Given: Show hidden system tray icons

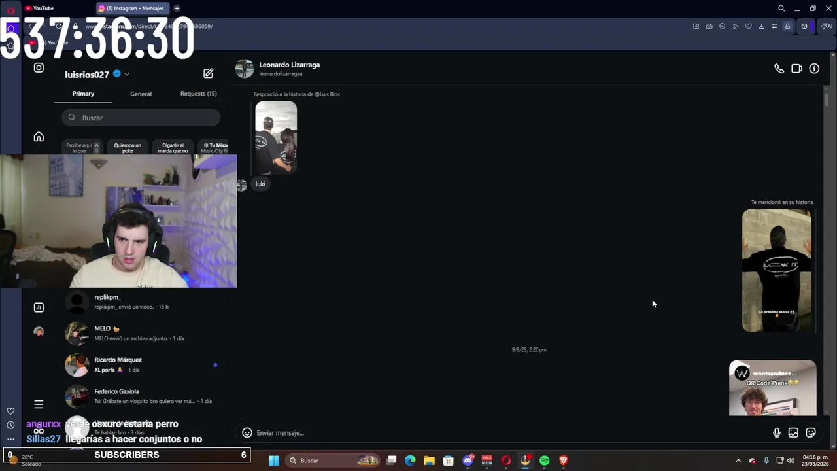Looking at the screenshot, I should (738, 461).
